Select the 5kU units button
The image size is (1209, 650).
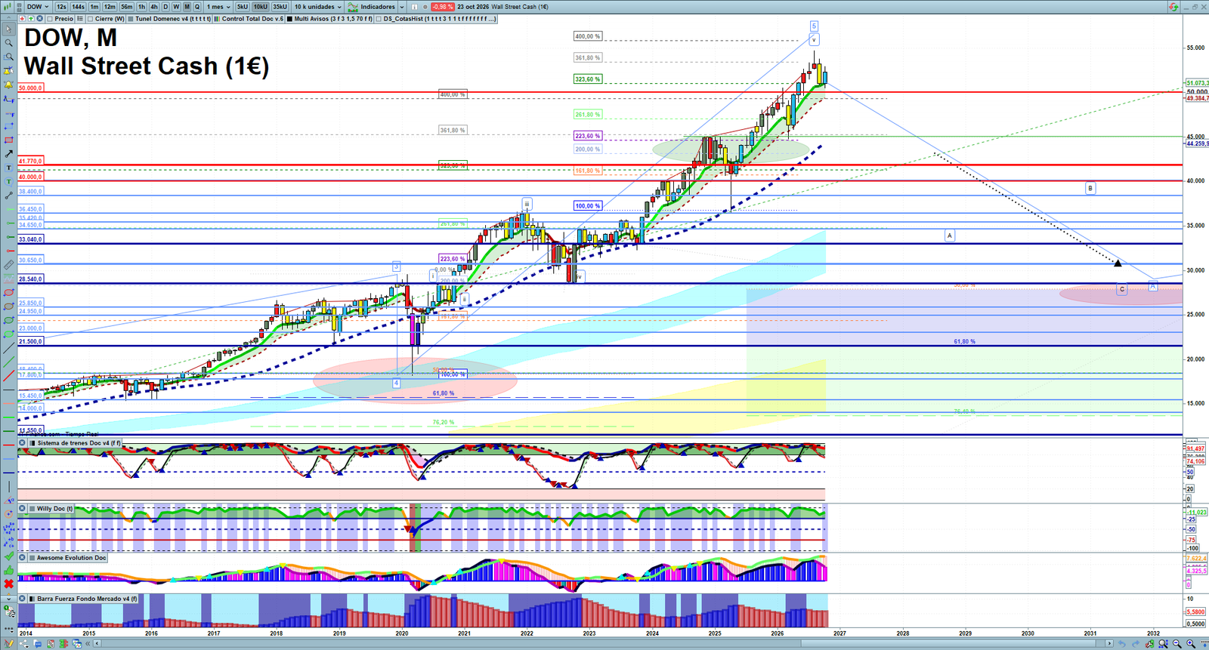[242, 7]
